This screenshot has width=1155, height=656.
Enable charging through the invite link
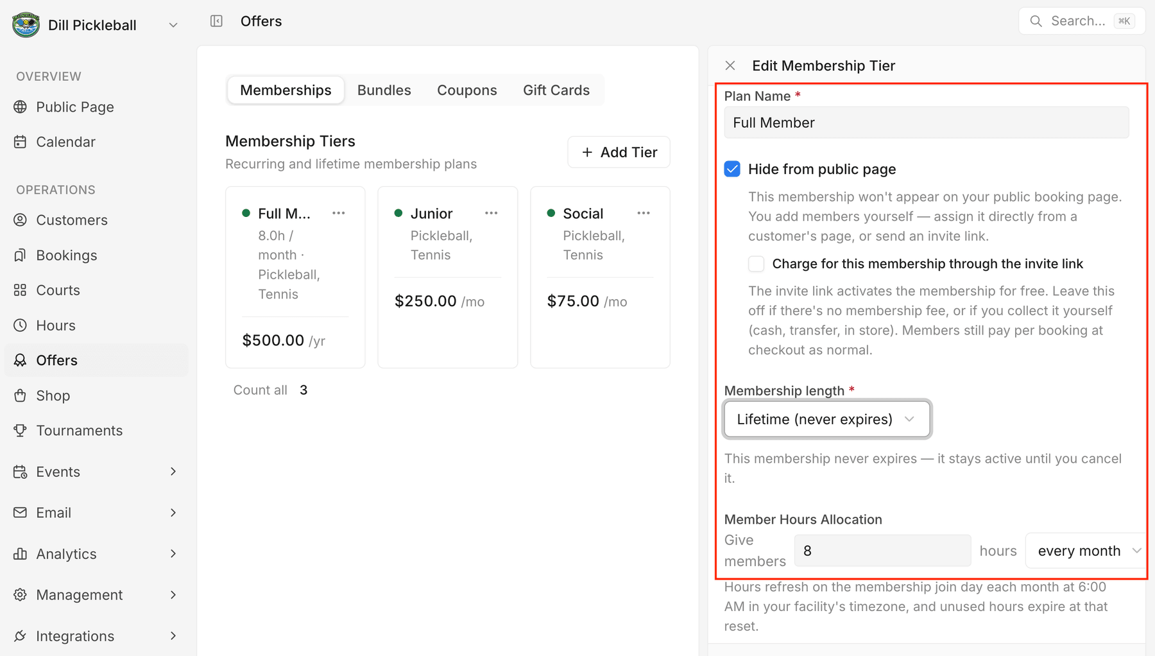coord(757,264)
